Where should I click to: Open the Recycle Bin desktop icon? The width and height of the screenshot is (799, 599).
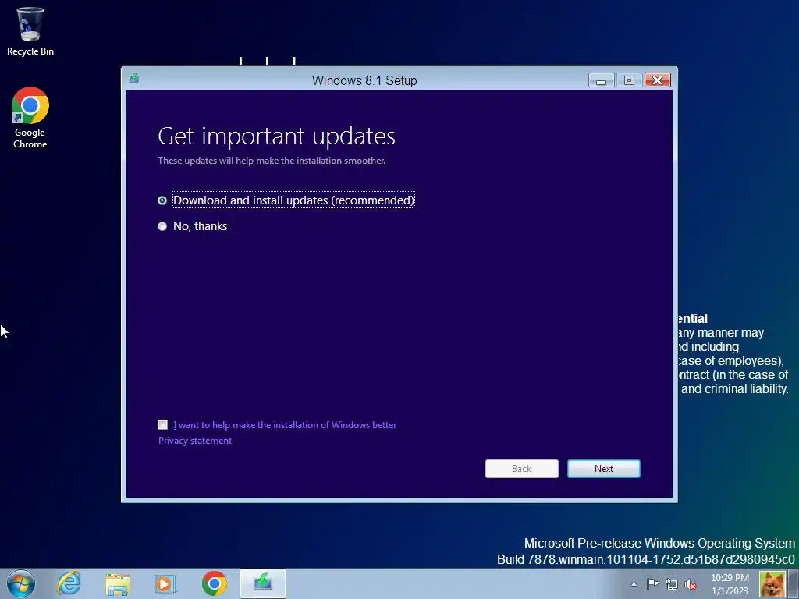tap(30, 30)
